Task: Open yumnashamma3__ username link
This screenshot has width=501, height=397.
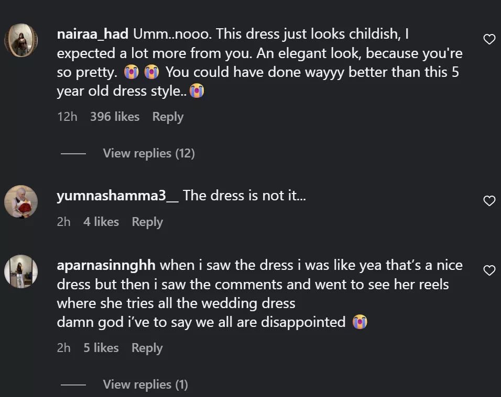Action: click(x=117, y=196)
